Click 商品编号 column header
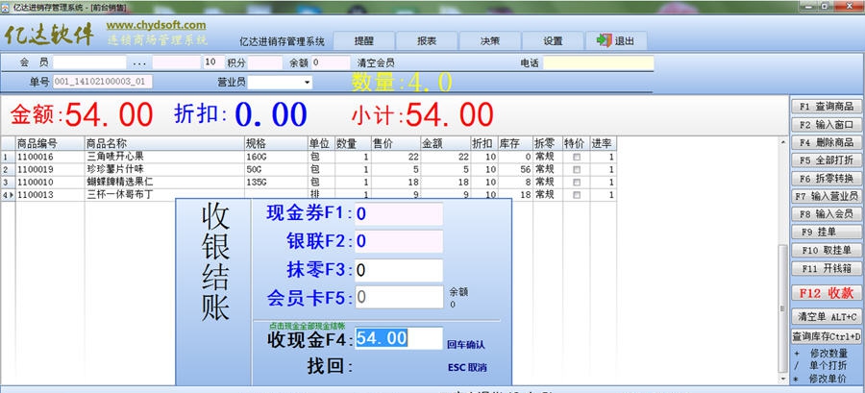This screenshot has height=393, width=865. [50, 143]
